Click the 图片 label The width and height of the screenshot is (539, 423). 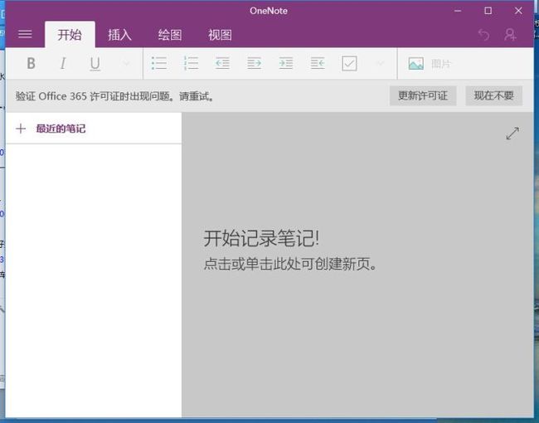tap(440, 64)
